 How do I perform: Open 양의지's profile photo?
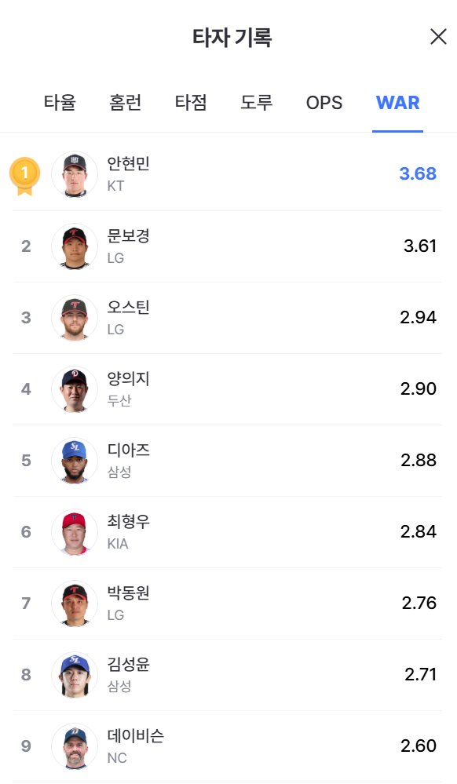tap(74, 388)
